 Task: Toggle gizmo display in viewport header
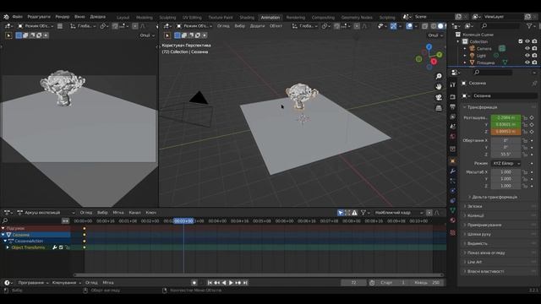pyautogui.click(x=393, y=26)
